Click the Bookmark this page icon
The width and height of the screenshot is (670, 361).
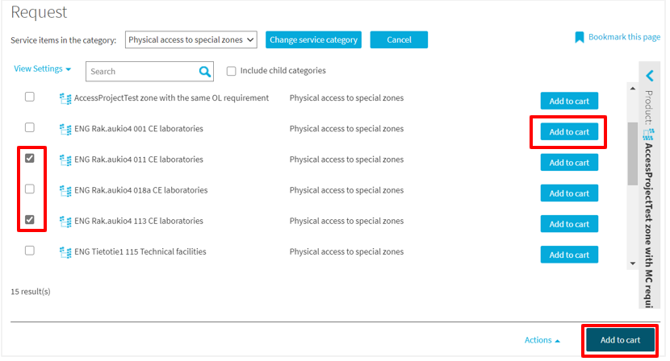coord(579,38)
